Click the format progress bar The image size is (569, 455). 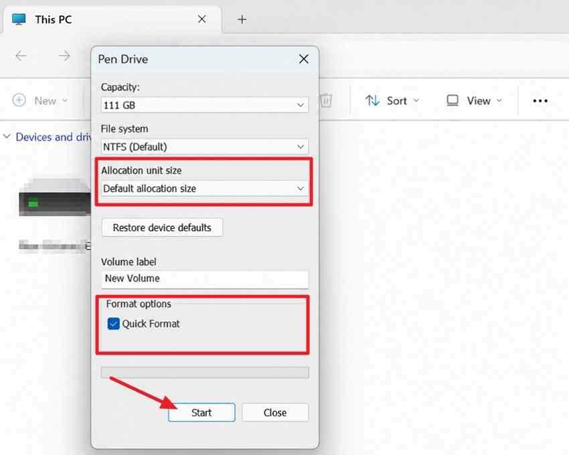tap(205, 373)
